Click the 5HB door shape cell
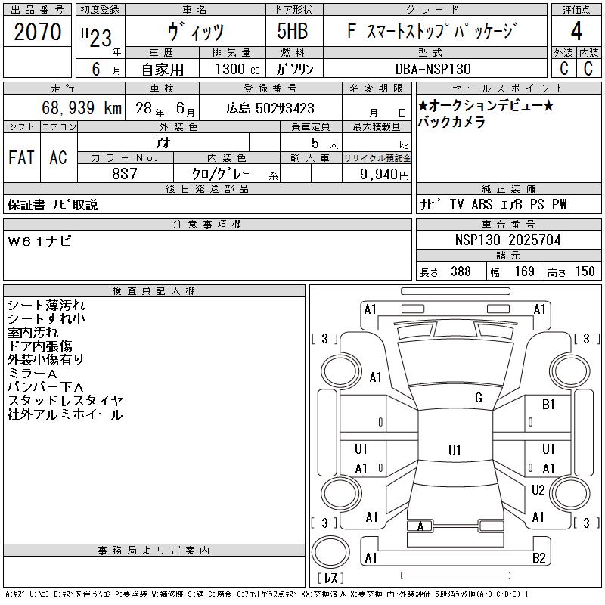 point(293,33)
